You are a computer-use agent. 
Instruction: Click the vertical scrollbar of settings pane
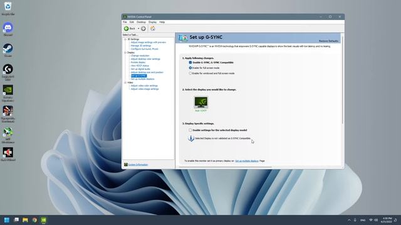[x=343, y=79]
